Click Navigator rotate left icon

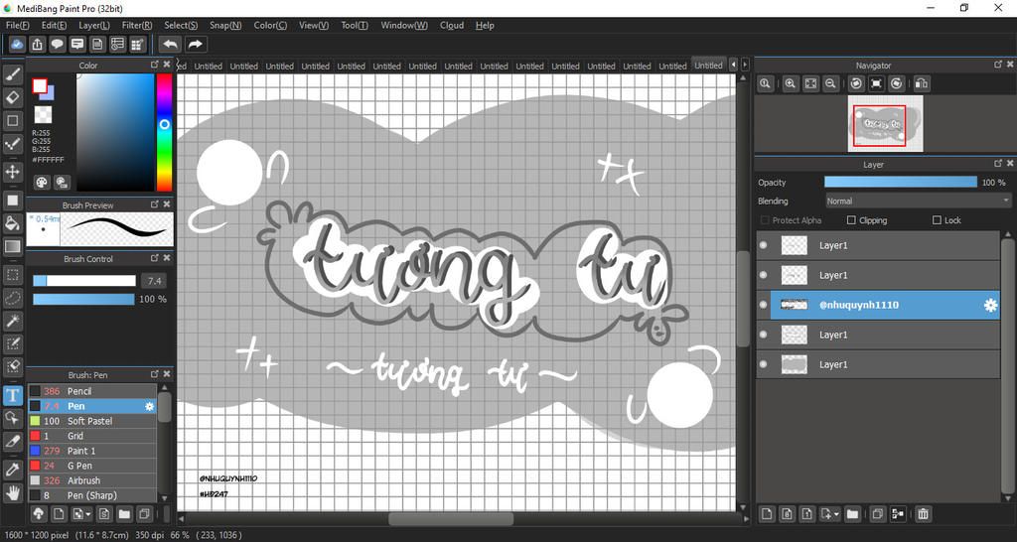[x=856, y=83]
